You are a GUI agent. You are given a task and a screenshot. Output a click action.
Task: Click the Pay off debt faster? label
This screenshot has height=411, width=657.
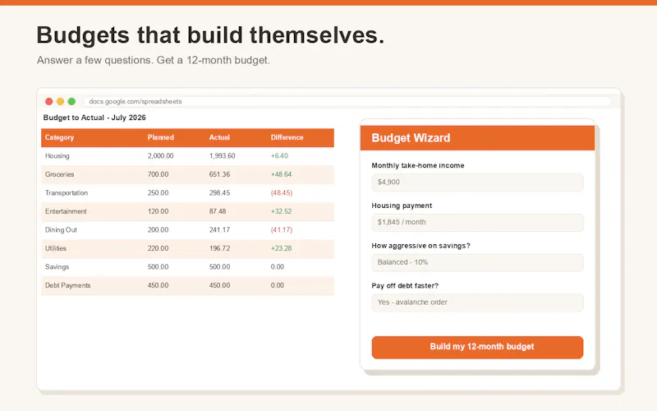(405, 285)
